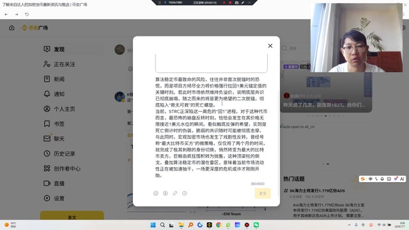This screenshot has height=230, width=409.
Task: Open the recorder menu icon
Action: point(159,3)
